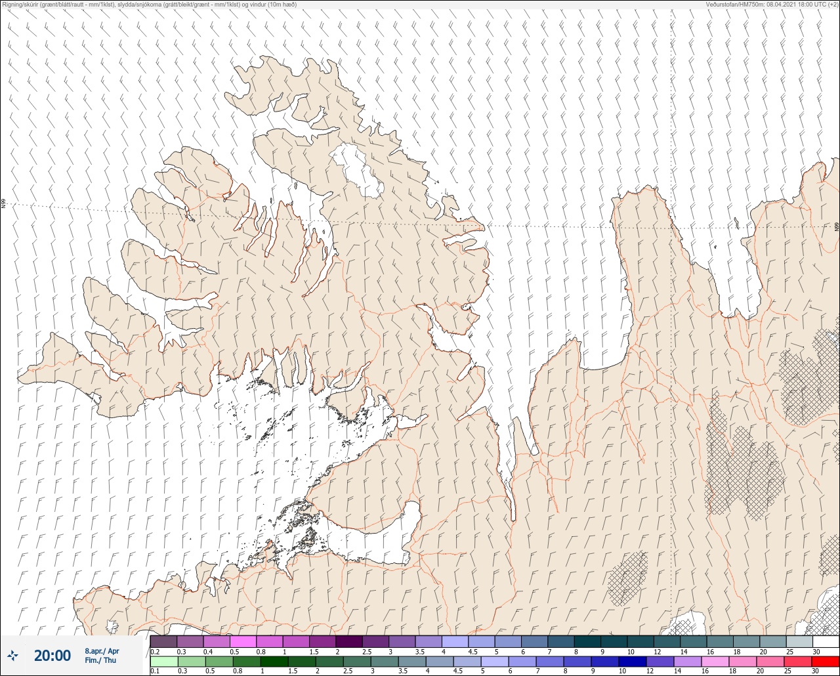Select upper legend dark purple swatch labeled 2
Screen dimensions: 840x676
[349, 641]
